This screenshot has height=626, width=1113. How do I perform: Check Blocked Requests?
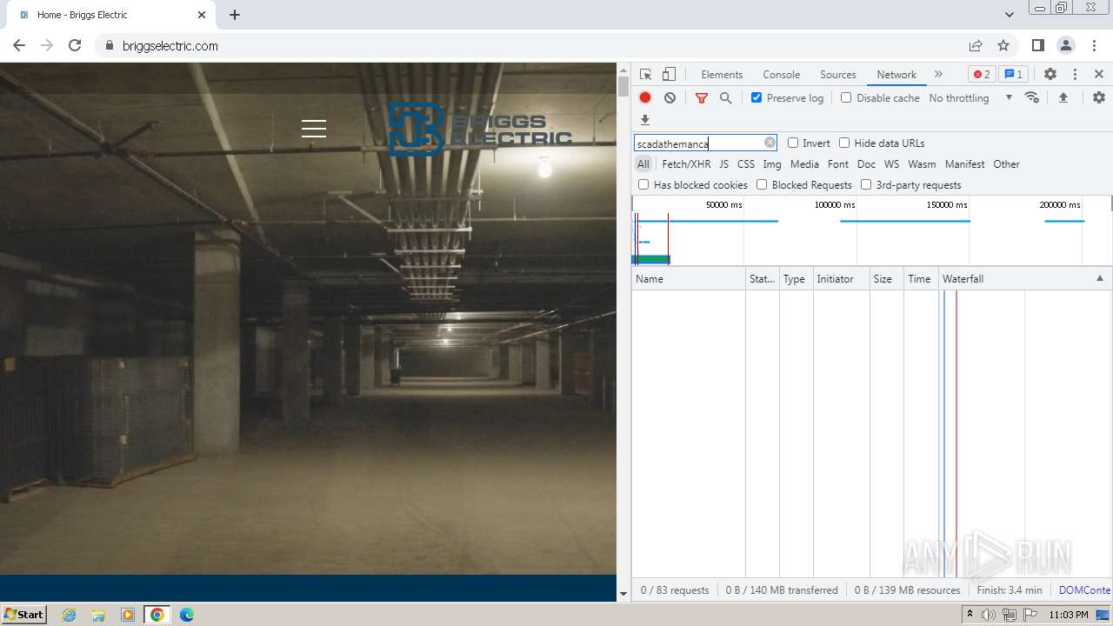click(x=762, y=184)
